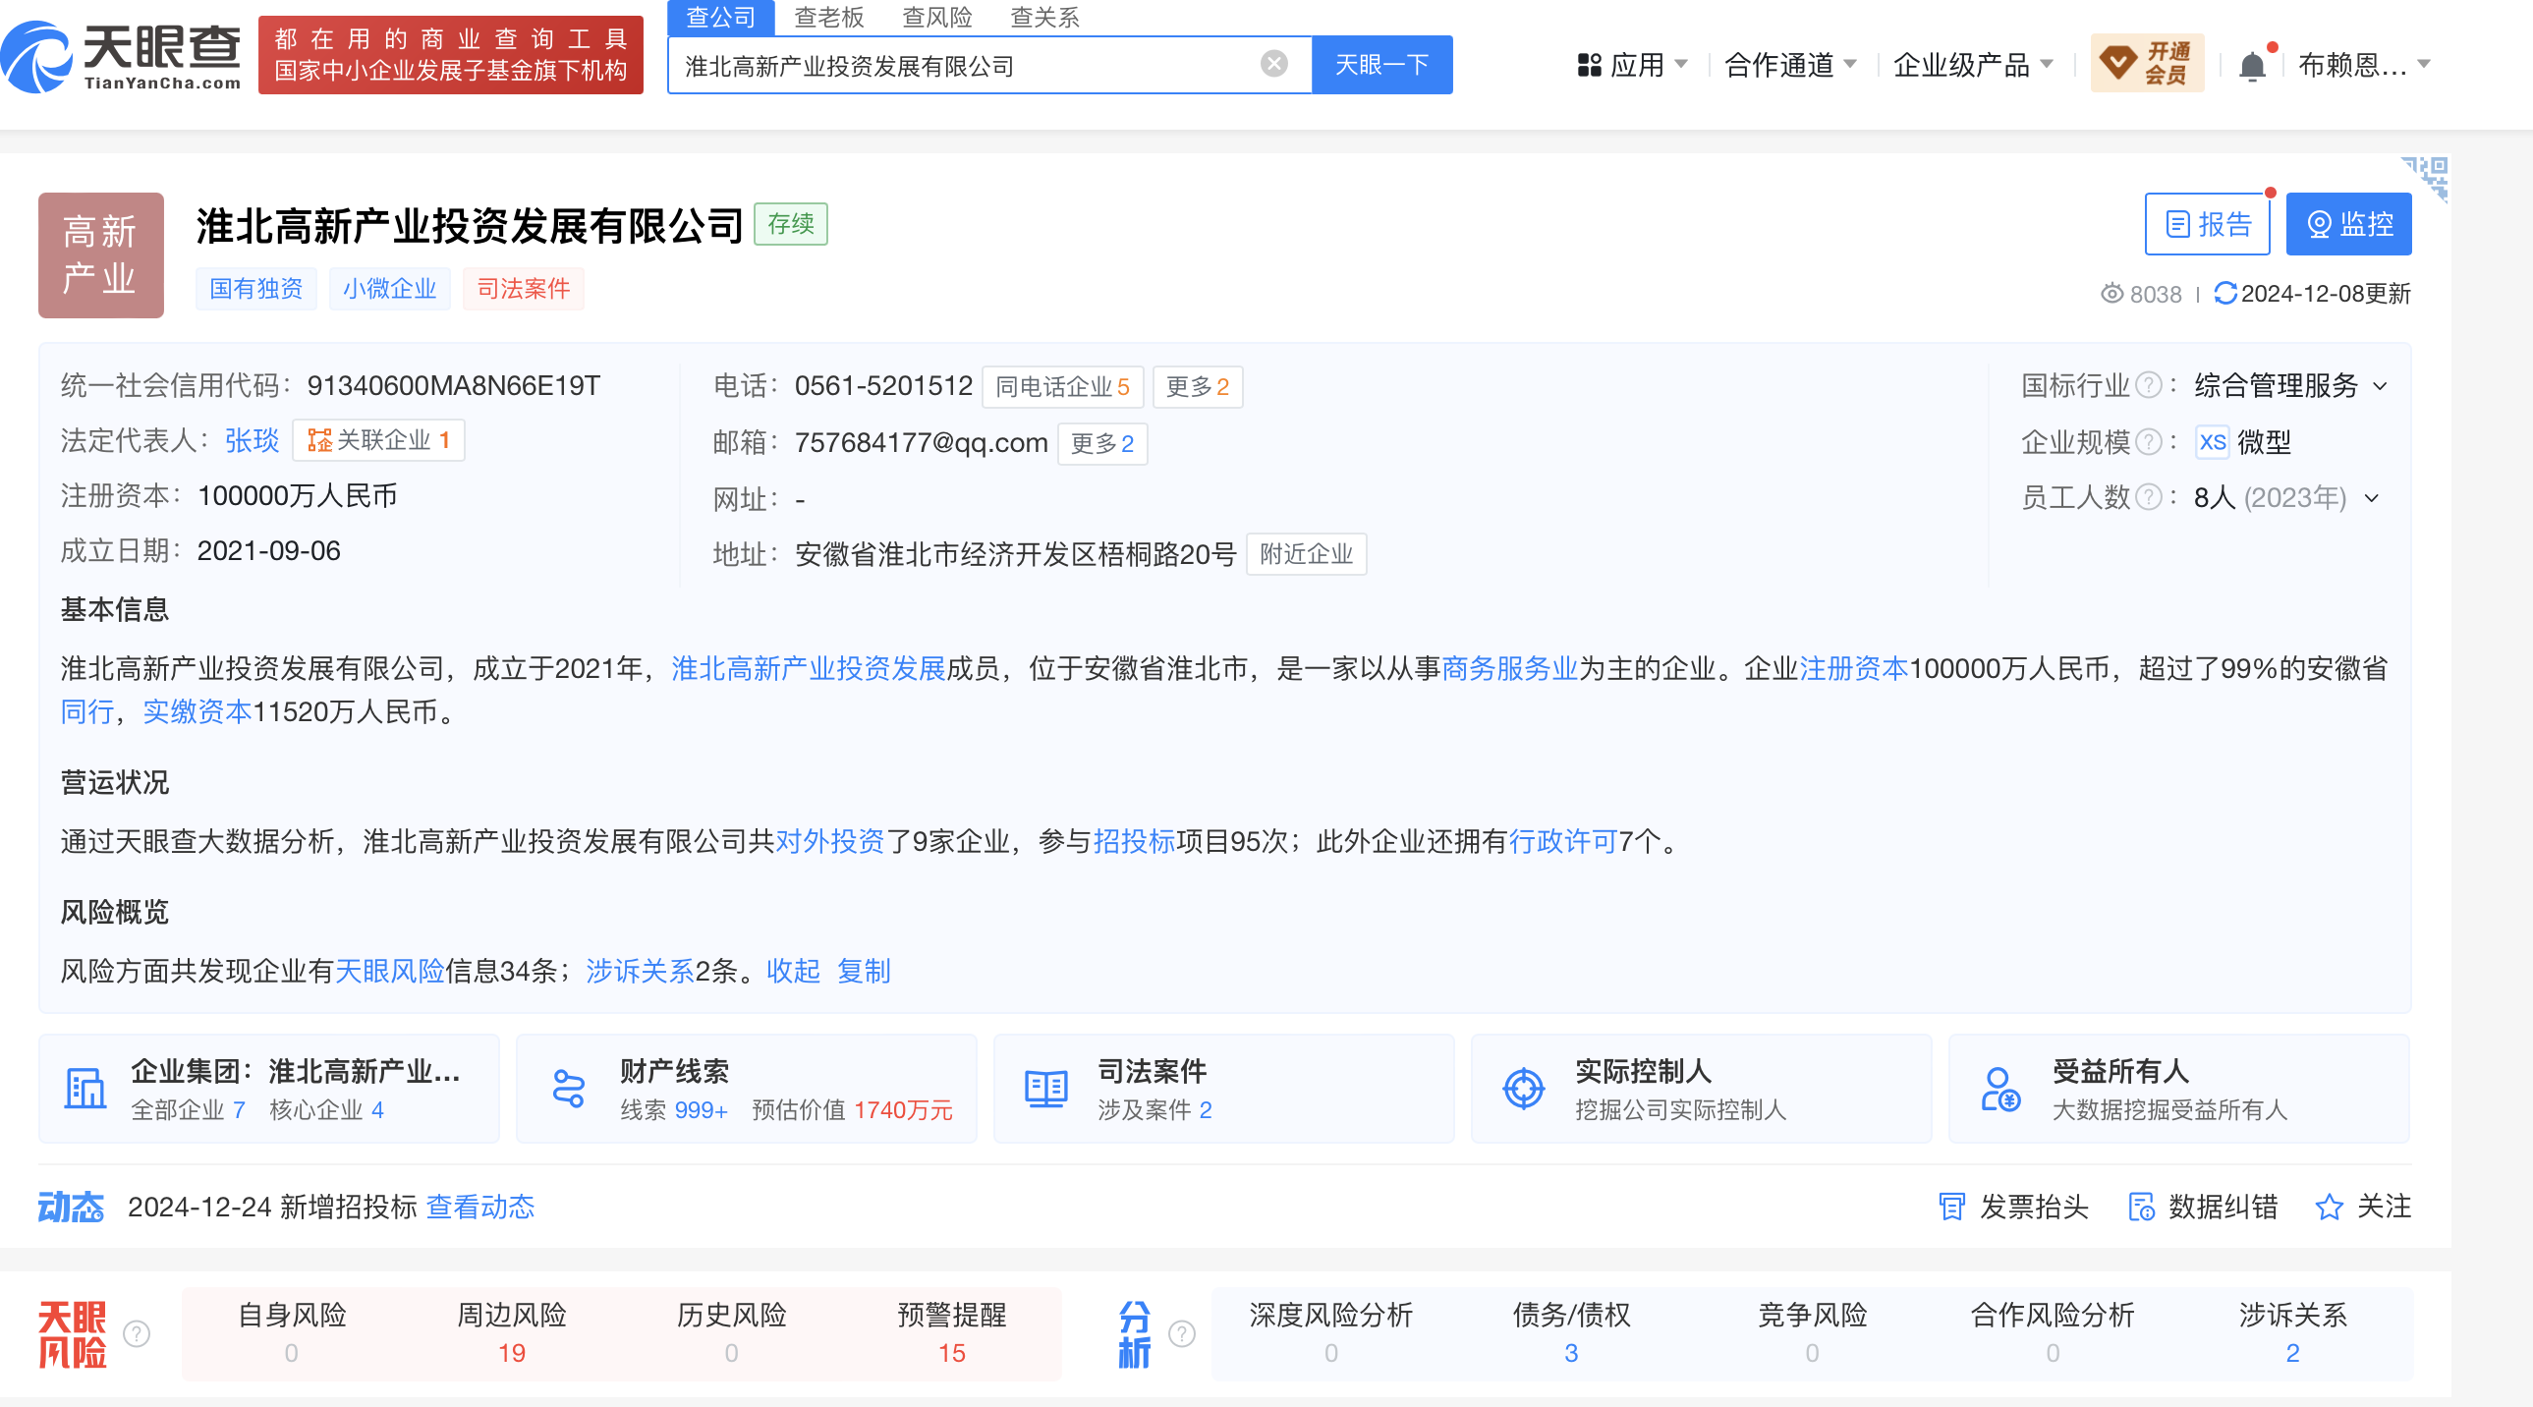The image size is (2533, 1407).
Task: Switch to 查老板 search tab
Action: (x=828, y=17)
